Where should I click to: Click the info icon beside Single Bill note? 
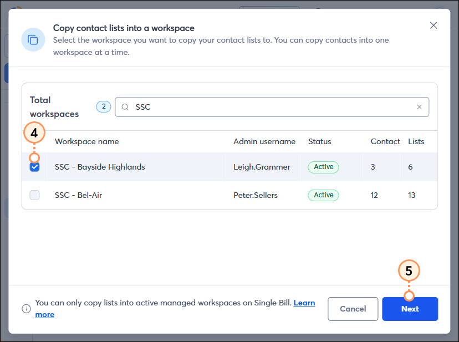[27, 309]
